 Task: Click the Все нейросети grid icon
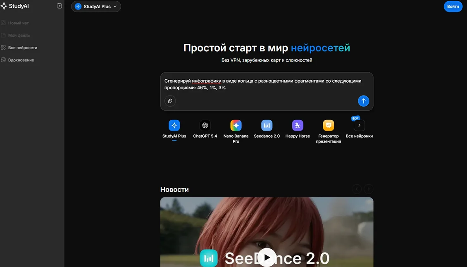tap(3, 48)
